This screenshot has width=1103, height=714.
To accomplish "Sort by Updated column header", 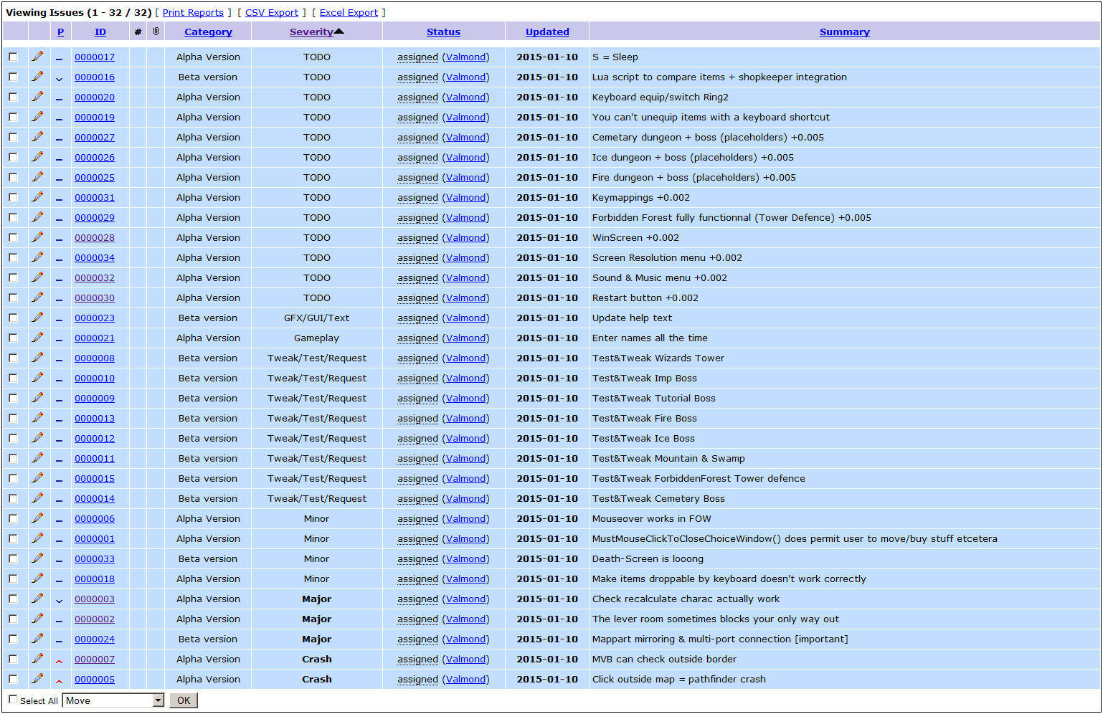I will 547,32.
